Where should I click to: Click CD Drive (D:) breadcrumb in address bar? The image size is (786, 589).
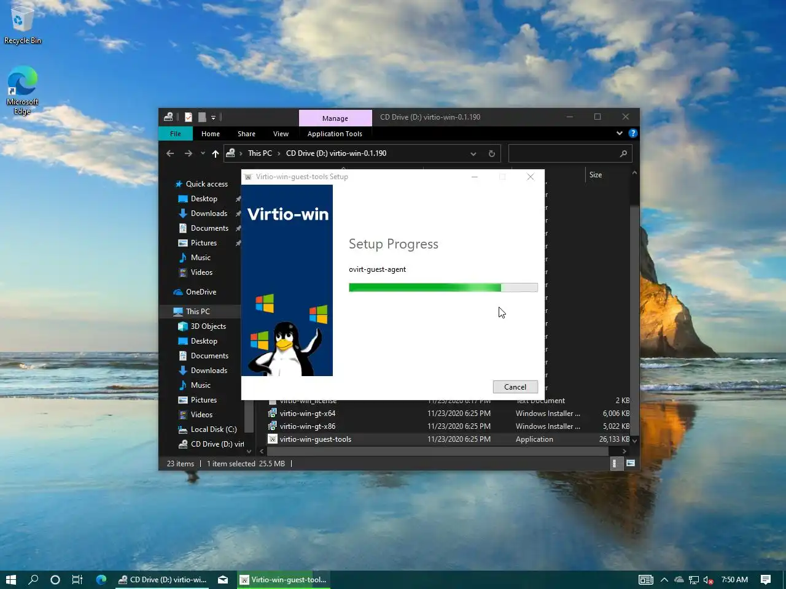[336, 153]
